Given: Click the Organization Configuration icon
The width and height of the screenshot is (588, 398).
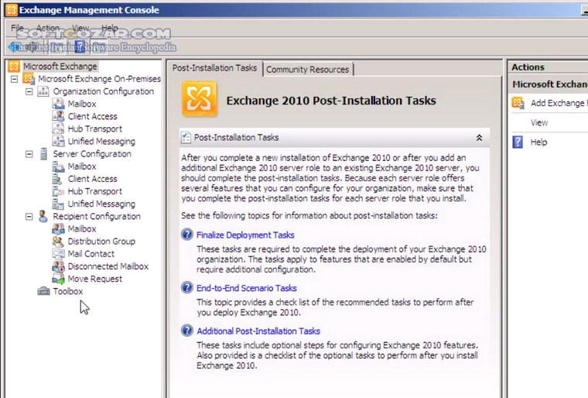Looking at the screenshot, I should (43, 91).
